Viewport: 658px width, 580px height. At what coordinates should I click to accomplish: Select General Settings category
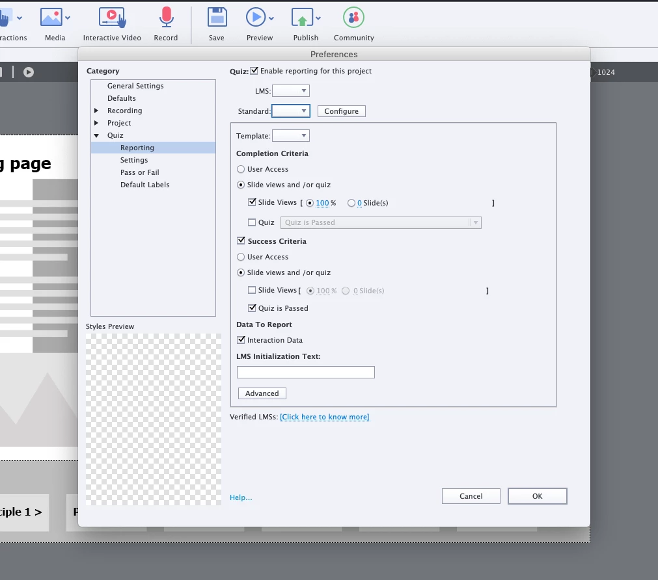135,86
